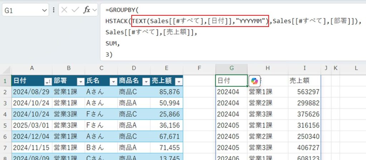Select row 4 header

click(x=6, y=114)
